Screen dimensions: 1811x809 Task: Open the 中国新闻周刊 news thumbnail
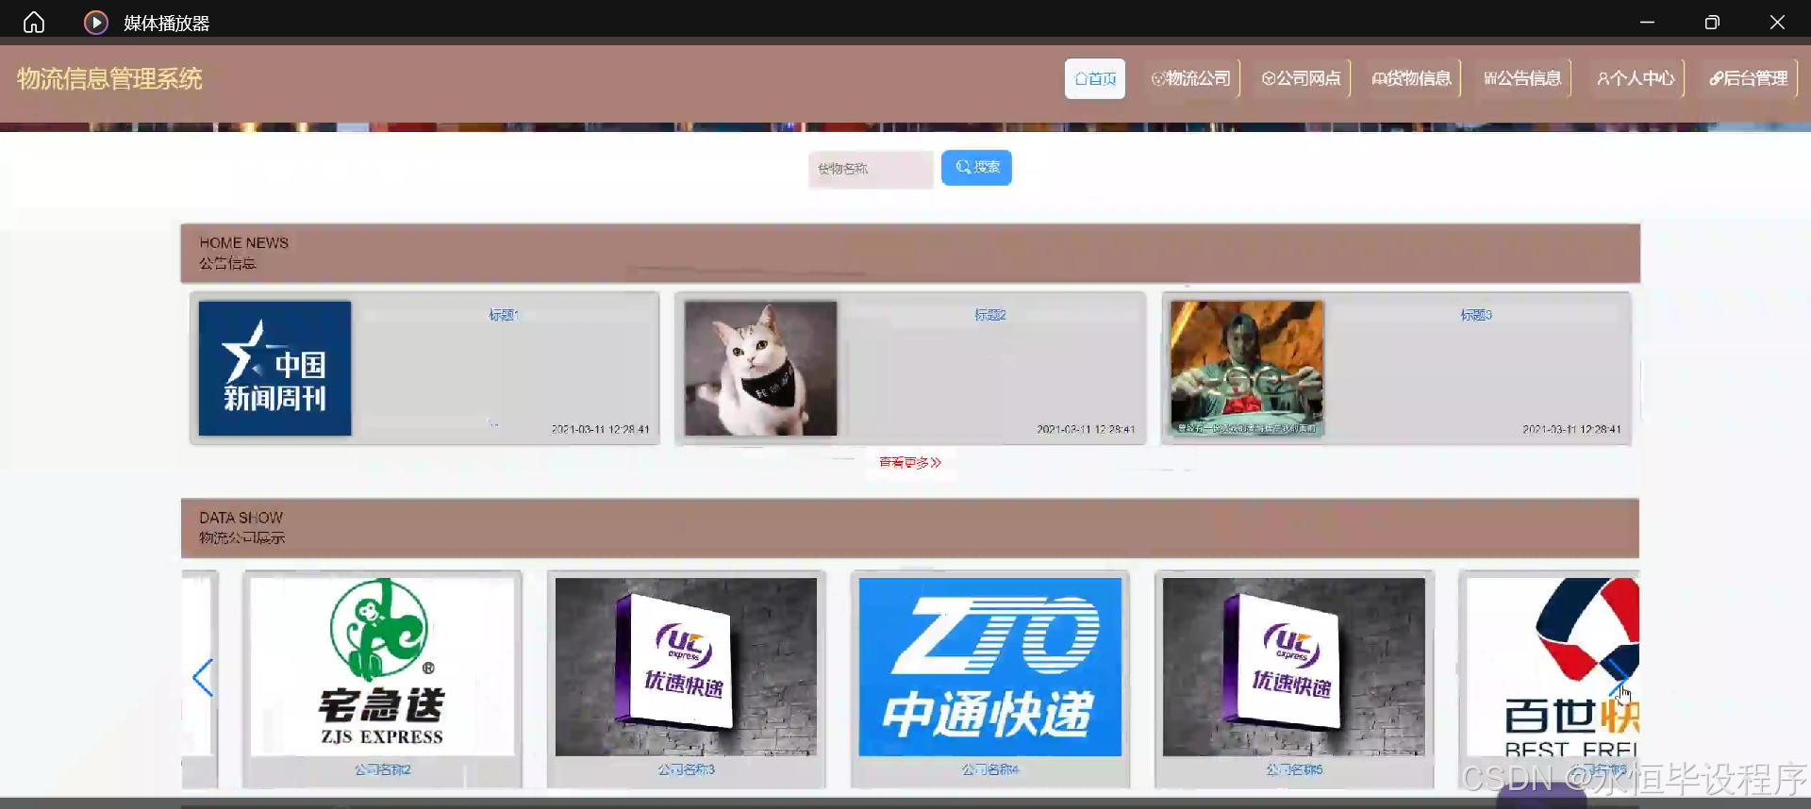coord(274,368)
